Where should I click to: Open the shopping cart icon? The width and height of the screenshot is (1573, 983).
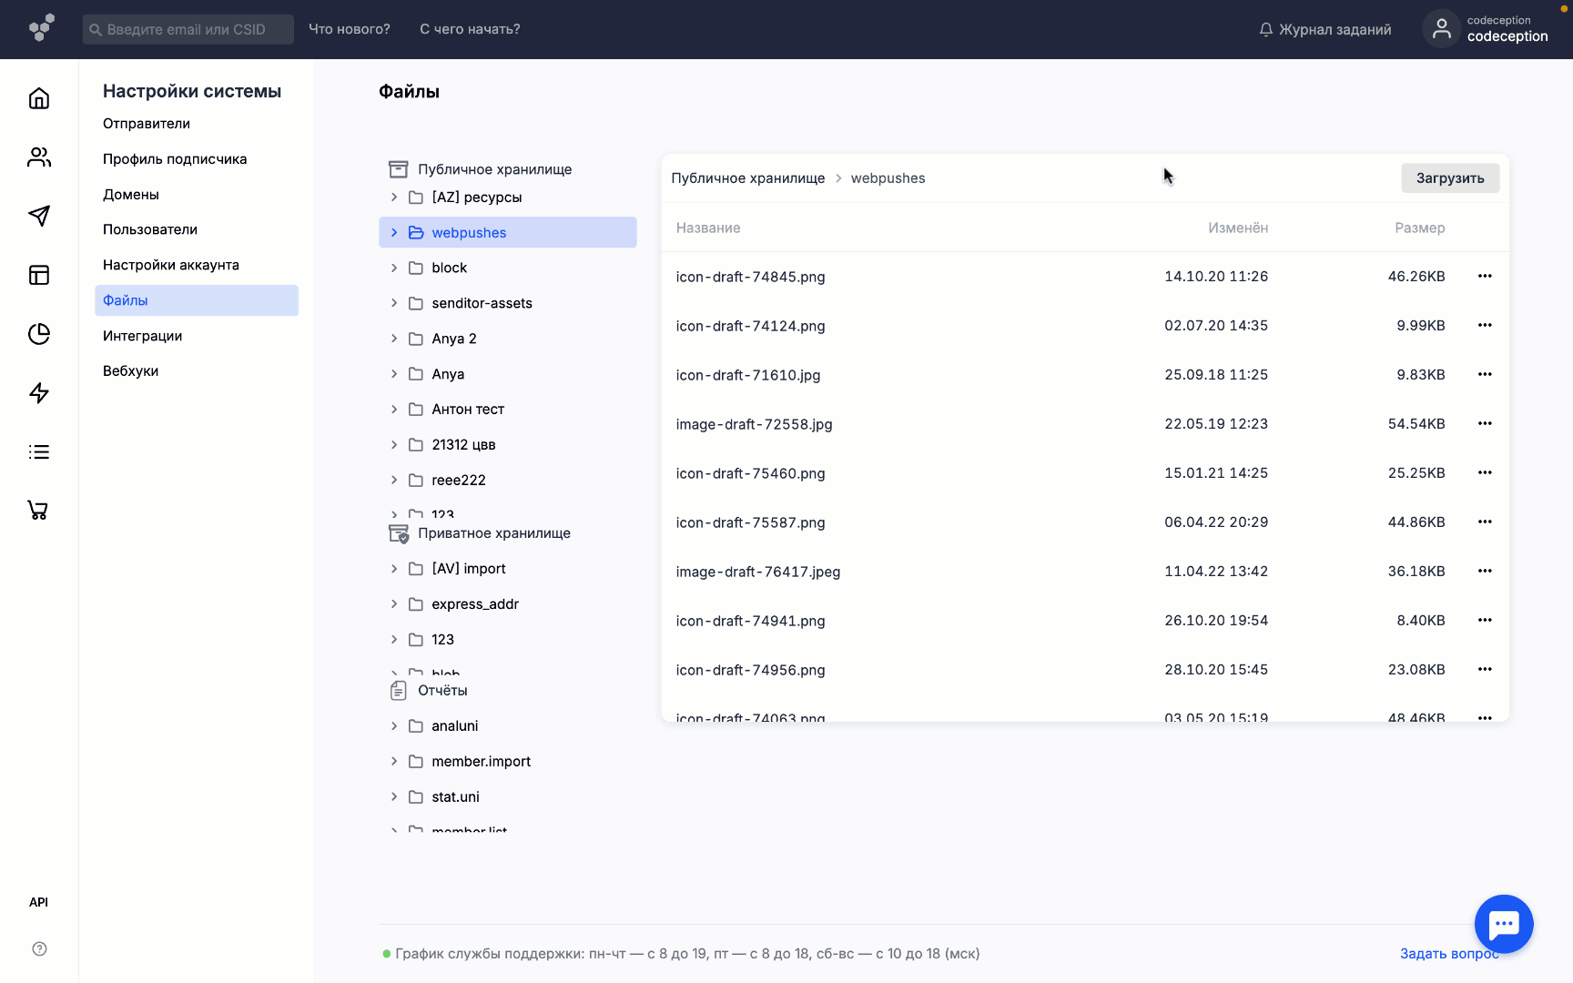(x=38, y=511)
